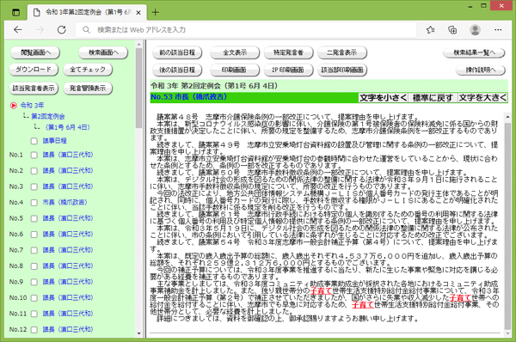
Task: Click 文字を大きく to enlarge text
Action: pos(482,98)
